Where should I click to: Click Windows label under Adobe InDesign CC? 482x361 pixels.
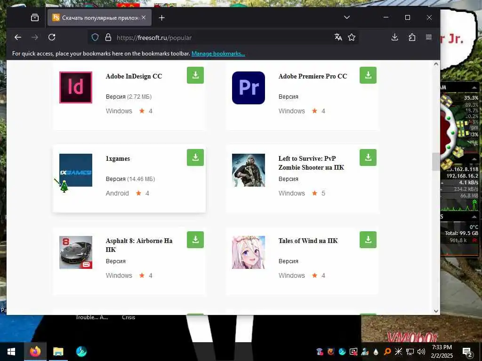point(119,111)
